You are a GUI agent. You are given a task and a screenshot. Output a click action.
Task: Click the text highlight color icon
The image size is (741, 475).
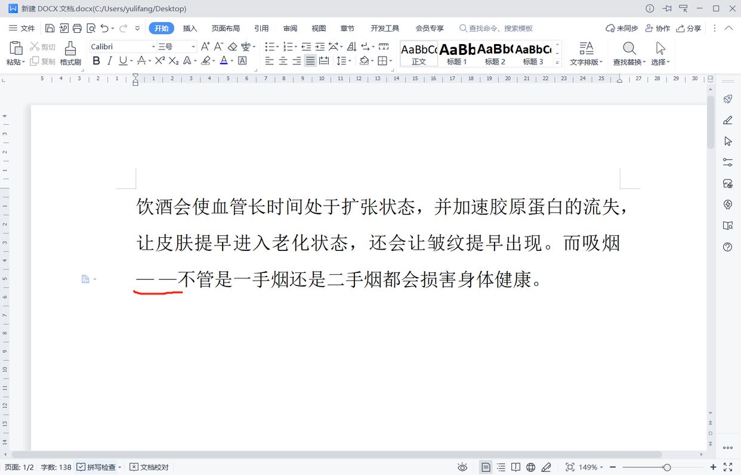click(x=206, y=61)
